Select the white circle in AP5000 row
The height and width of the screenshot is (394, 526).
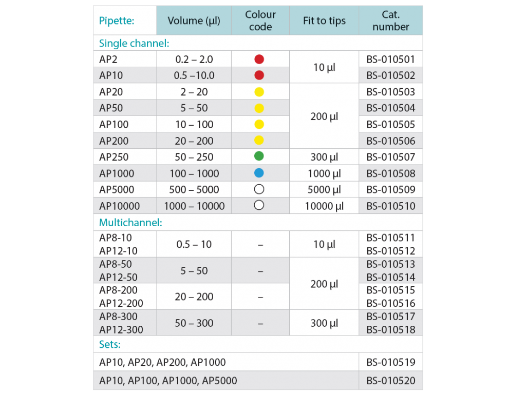[x=259, y=189]
